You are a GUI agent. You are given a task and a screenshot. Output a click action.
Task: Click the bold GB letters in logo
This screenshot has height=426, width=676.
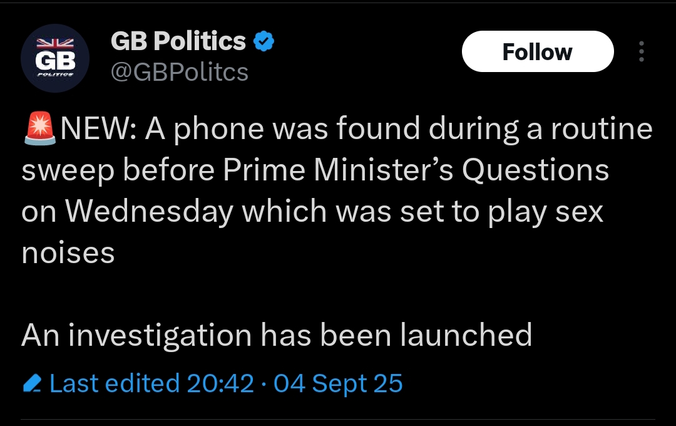[55, 61]
